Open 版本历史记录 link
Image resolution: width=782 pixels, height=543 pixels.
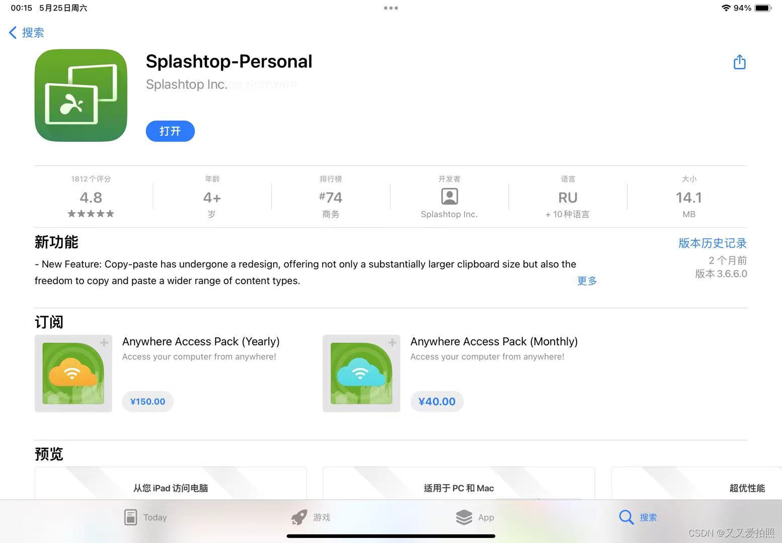pyautogui.click(x=713, y=243)
